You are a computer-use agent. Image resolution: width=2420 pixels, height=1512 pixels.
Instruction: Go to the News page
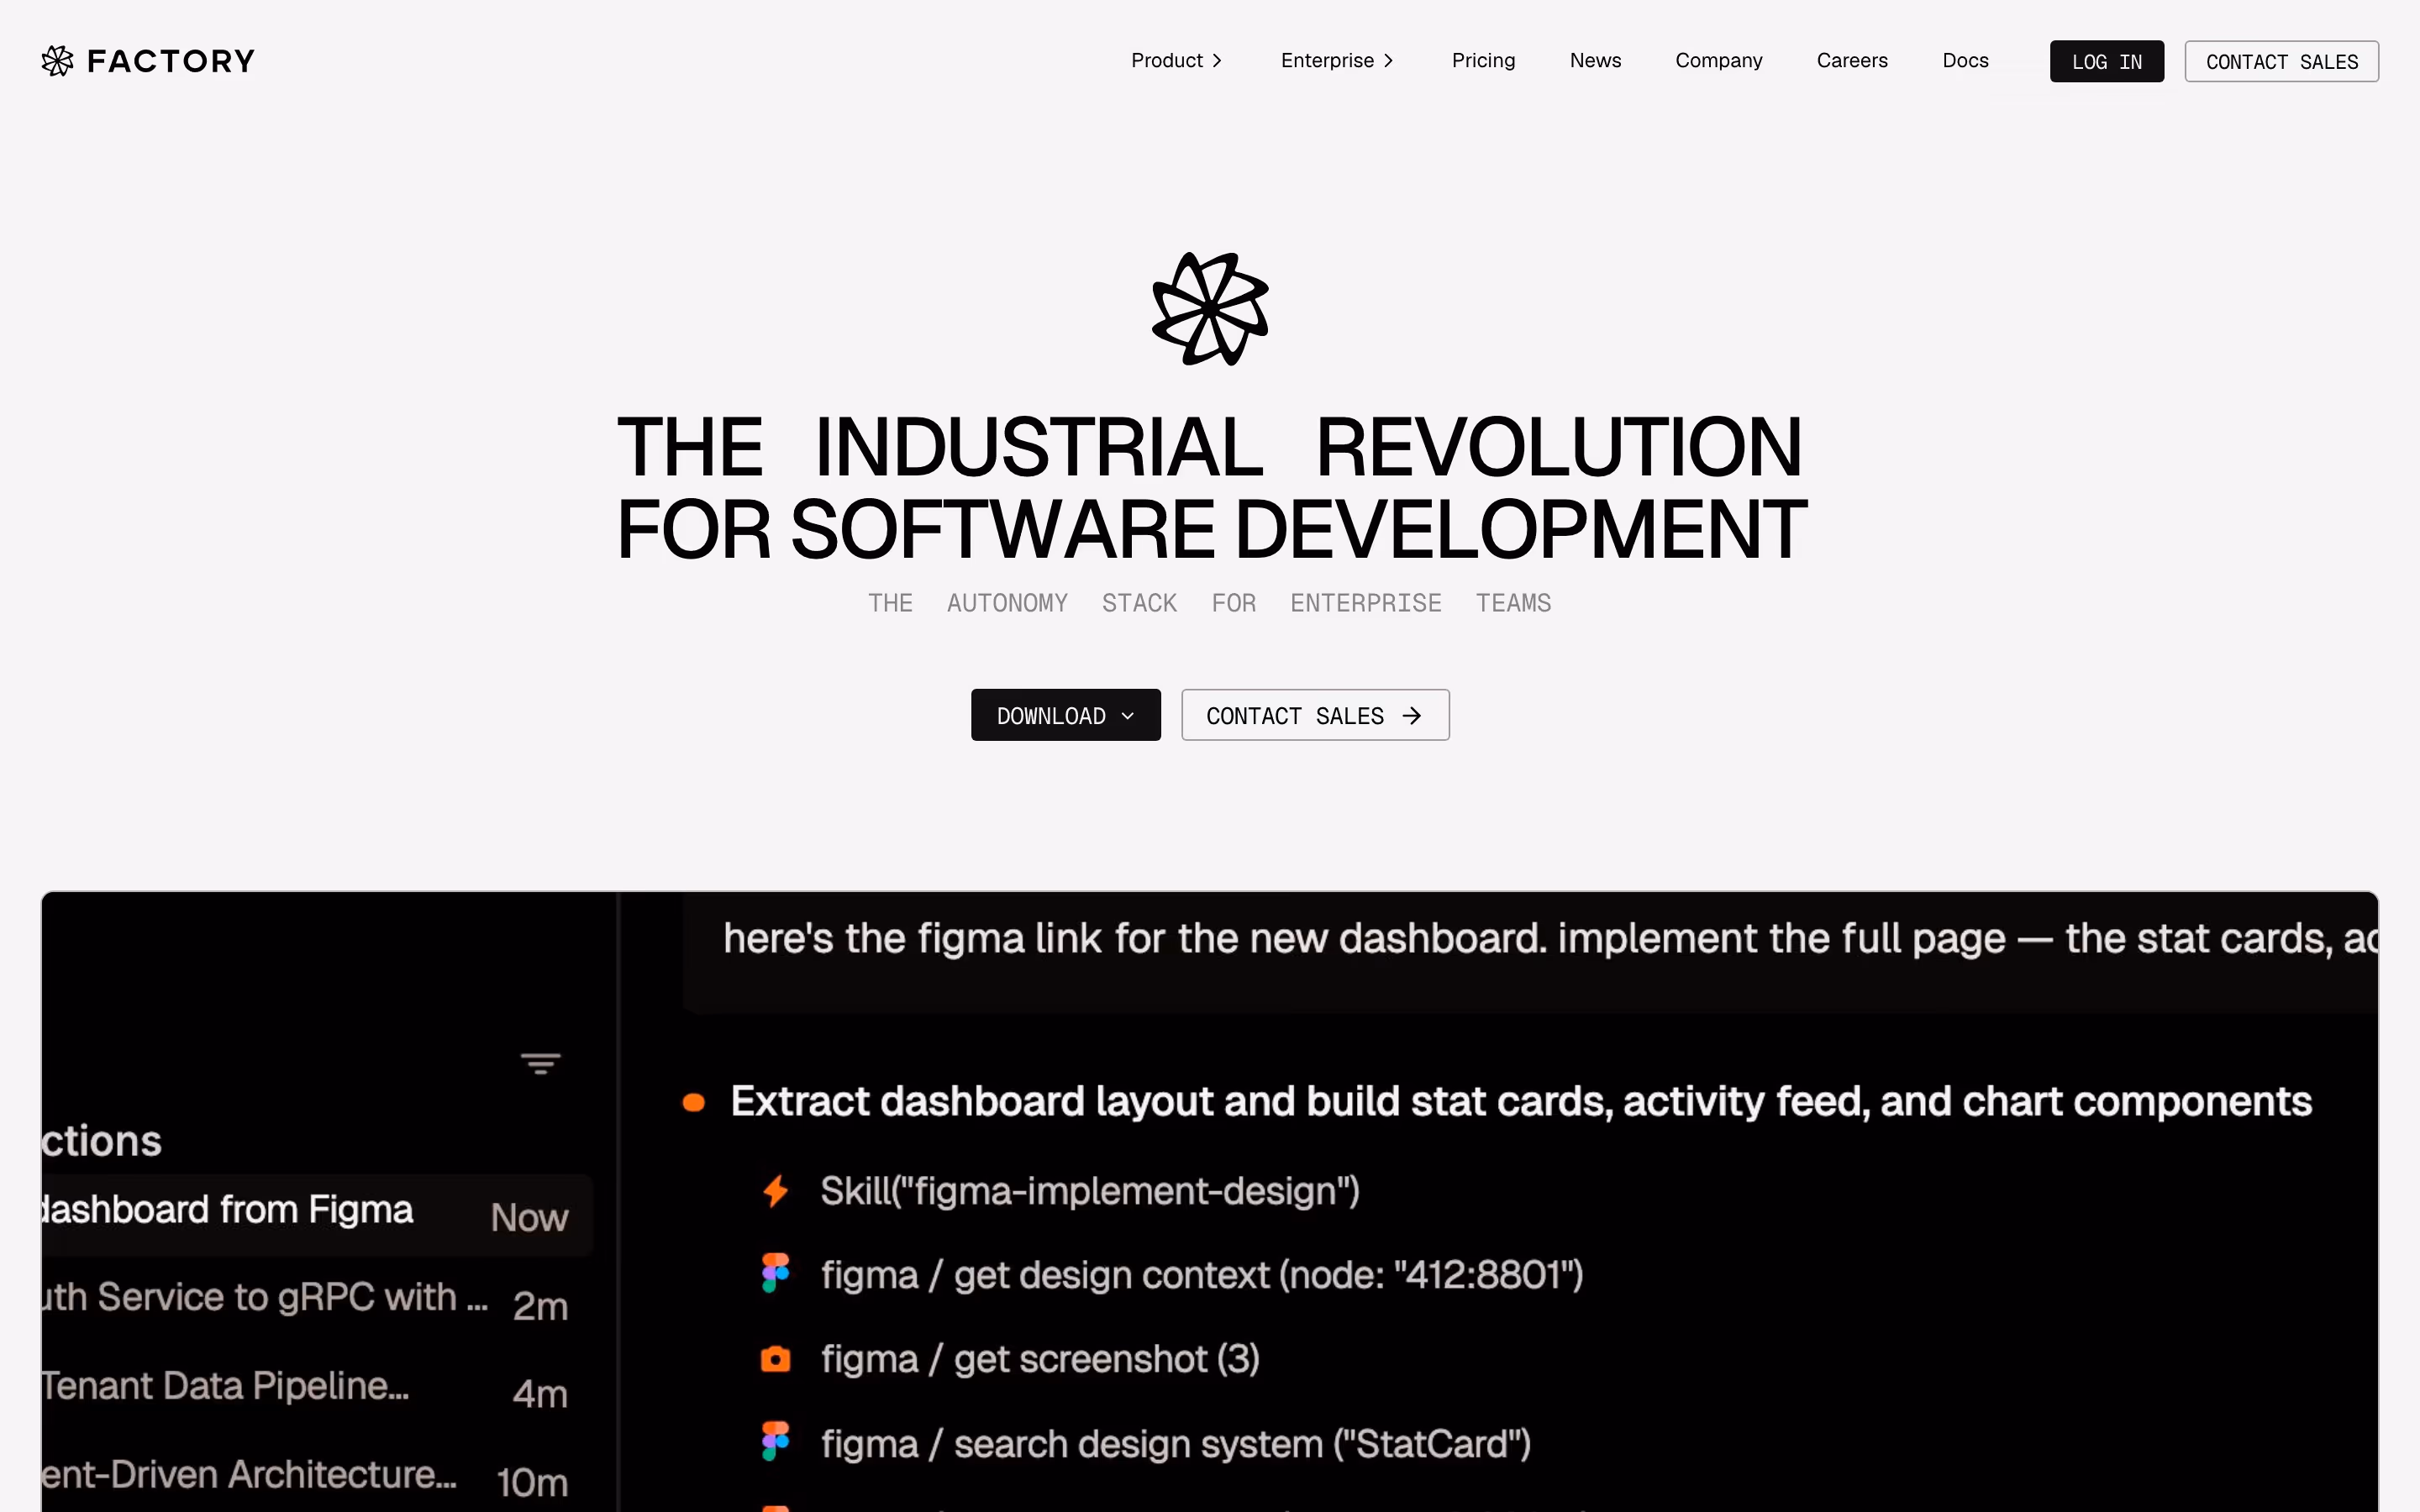(x=1595, y=61)
